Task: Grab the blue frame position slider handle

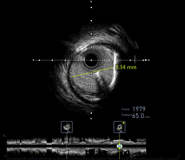Action: (119, 146)
